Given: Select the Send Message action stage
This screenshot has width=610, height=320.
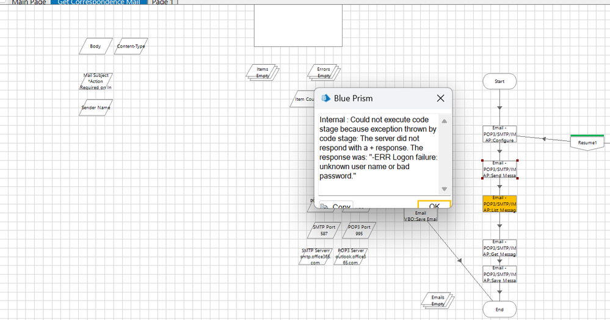Looking at the screenshot, I should 499,169.
